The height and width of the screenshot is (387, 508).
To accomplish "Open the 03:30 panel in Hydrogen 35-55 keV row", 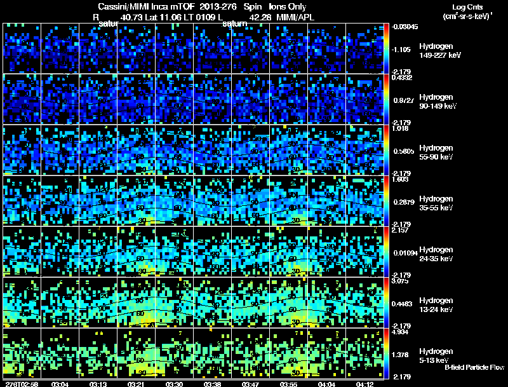I will coord(174,201).
